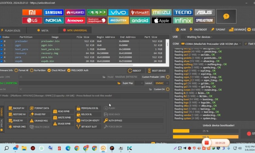Select the Nokia brand icon
Screen dimensions: 255x153
54,21
